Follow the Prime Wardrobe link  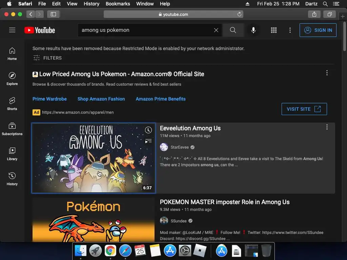49,99
